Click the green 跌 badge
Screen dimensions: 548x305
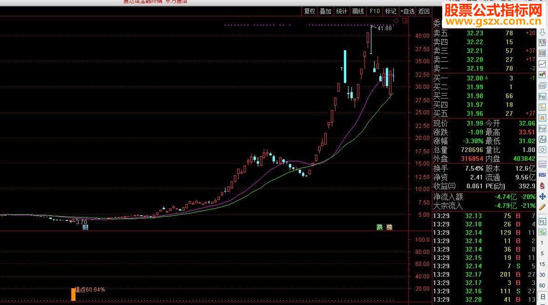click(380, 227)
